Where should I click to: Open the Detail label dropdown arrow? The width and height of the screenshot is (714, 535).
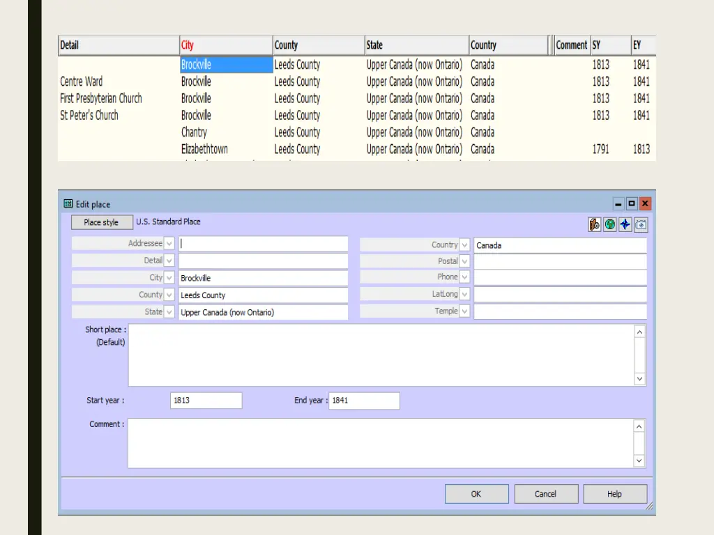click(169, 261)
